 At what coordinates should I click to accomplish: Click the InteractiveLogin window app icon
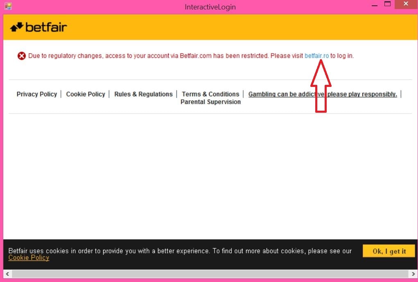click(8, 6)
